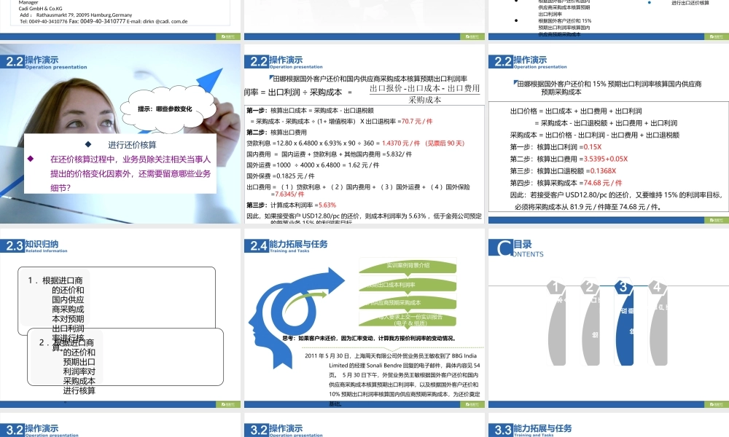Click the red text 70.7 元/件 on slide 2.2
The width and height of the screenshot is (729, 437).
(417, 121)
